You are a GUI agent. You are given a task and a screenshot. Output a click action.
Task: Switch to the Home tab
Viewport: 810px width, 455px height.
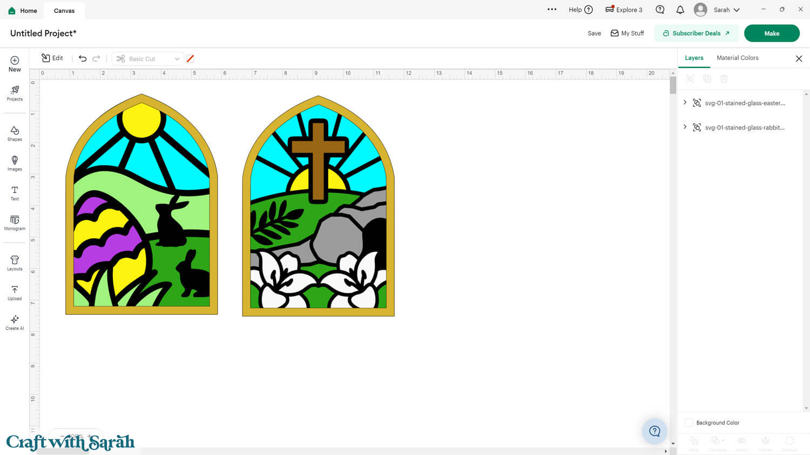click(23, 10)
